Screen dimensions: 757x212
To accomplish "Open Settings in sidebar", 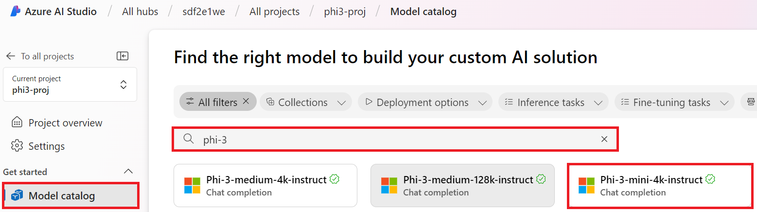I will 38,146.
